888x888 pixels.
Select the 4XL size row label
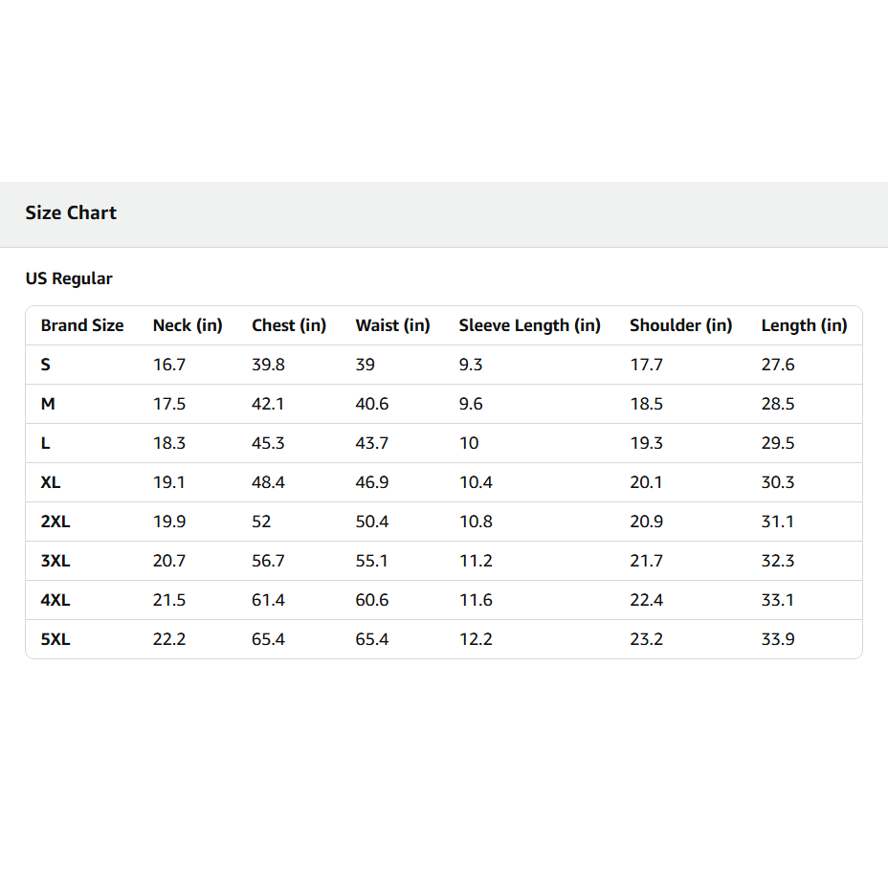pyautogui.click(x=55, y=600)
